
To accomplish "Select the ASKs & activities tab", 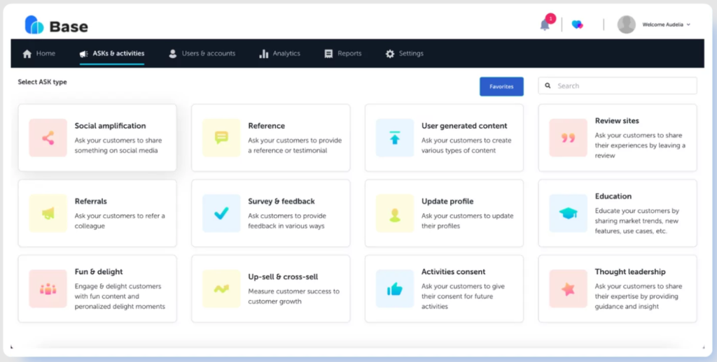I will 112,53.
